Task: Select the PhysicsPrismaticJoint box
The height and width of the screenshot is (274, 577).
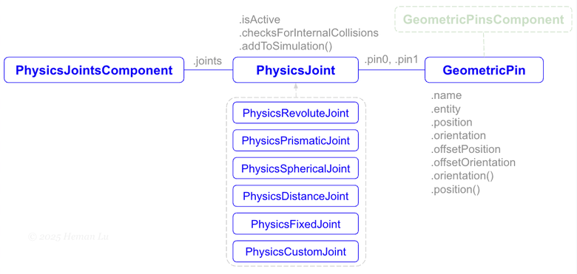Action: point(295,140)
